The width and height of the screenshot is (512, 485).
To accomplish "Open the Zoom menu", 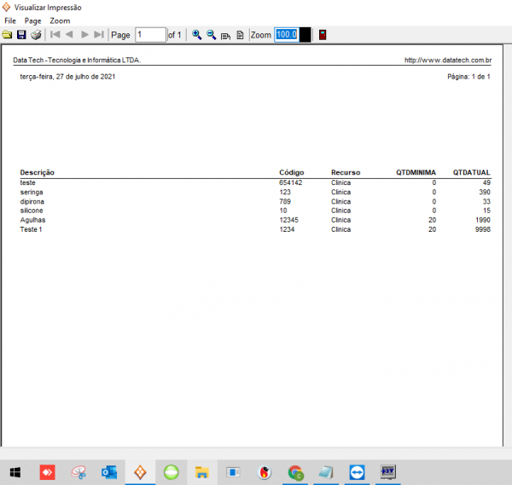I will (60, 20).
